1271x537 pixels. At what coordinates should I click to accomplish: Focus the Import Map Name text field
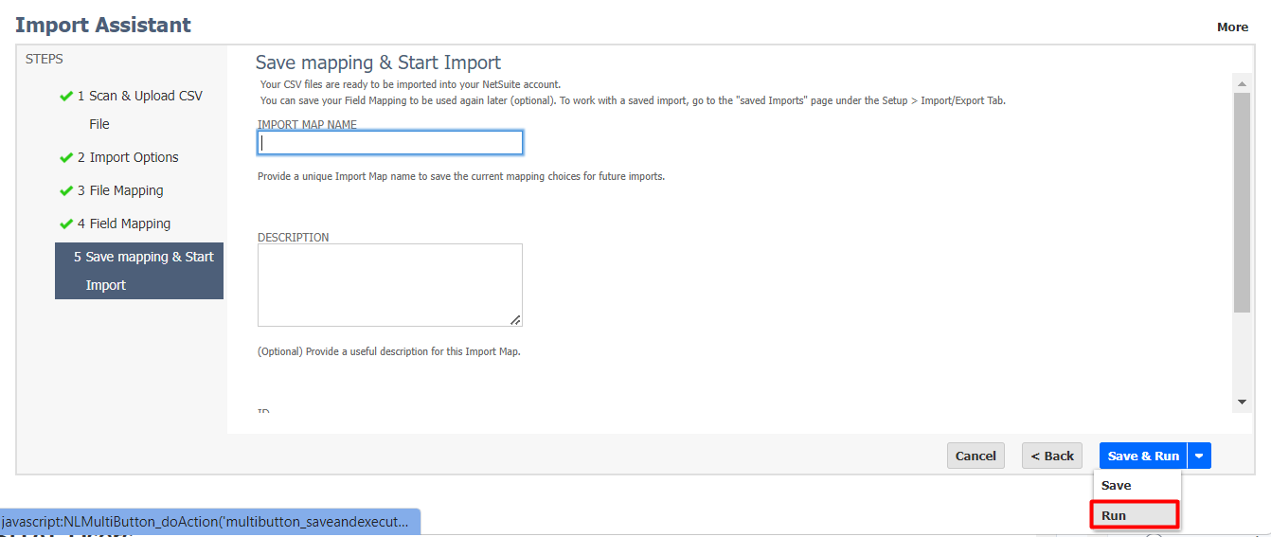[x=389, y=143]
